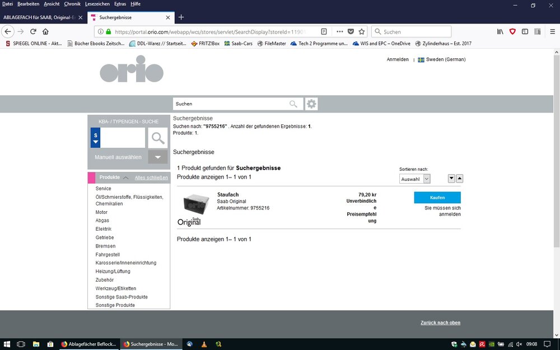
Task: Click the orio logo
Action: pos(132,69)
